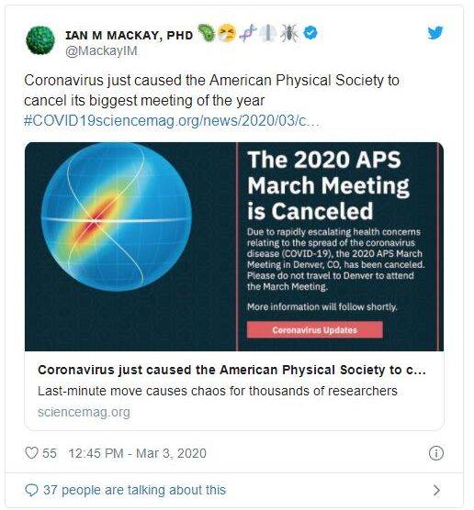This screenshot has width=474, height=510.
Task: Open the APS March Meeting canceled preview image
Action: click(x=234, y=247)
